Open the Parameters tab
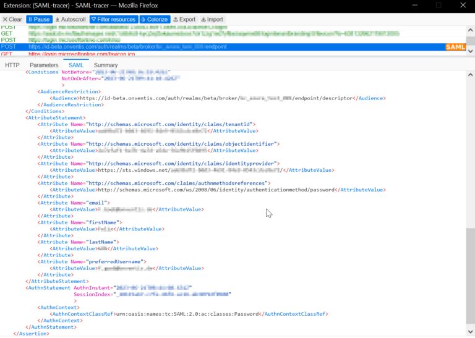The image size is (475, 338). [44, 65]
